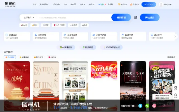
Task: Open the 演示PPT size card
Action: click(x=162, y=36)
